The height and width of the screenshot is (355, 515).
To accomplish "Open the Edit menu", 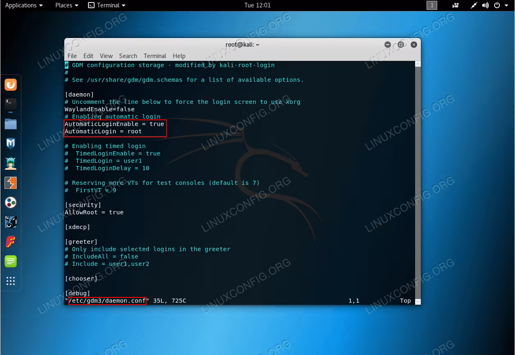I will click(x=88, y=56).
